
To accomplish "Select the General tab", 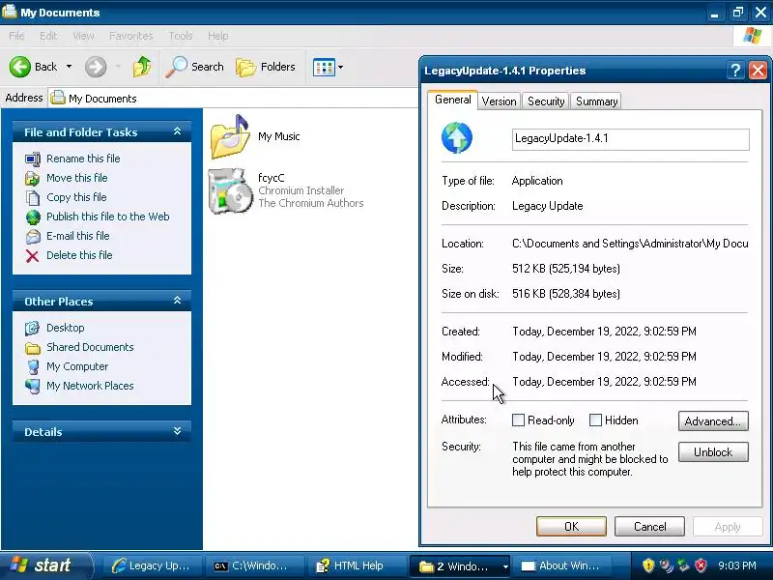I will (x=452, y=100).
